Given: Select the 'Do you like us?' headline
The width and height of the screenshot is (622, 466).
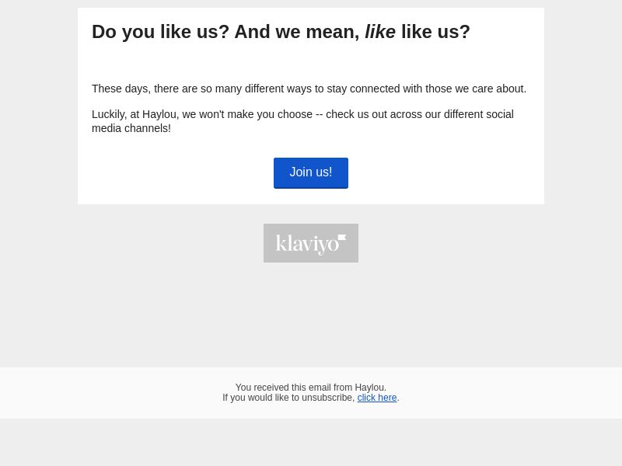Looking at the screenshot, I should coord(281,32).
